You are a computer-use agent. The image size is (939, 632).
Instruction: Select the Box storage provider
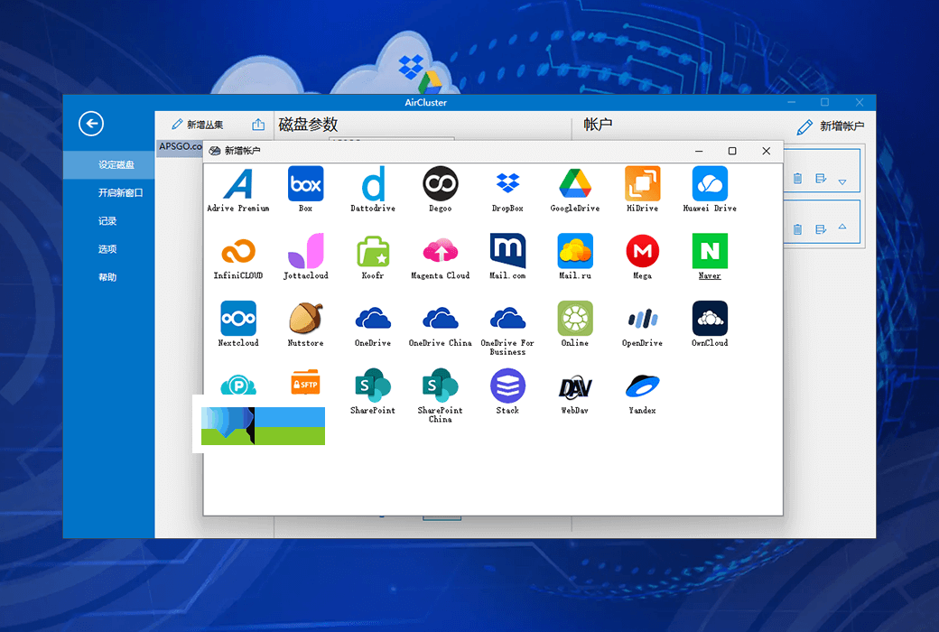pyautogui.click(x=305, y=190)
